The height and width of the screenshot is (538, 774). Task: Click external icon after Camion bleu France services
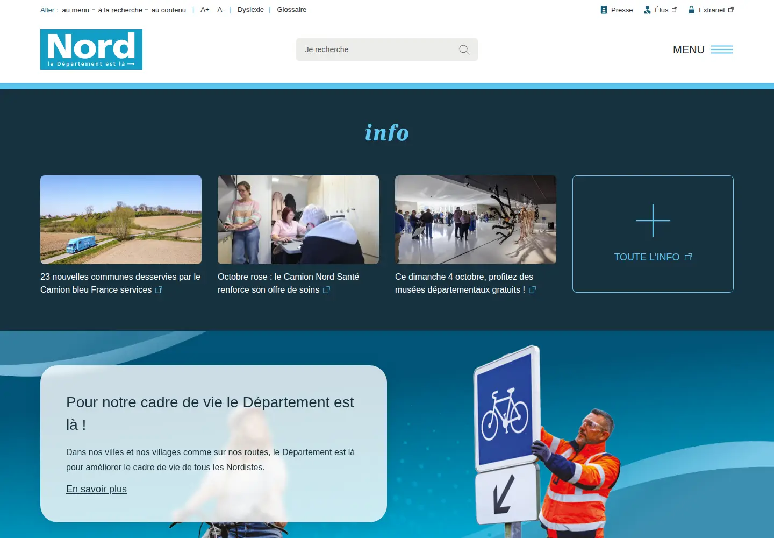[x=159, y=290]
